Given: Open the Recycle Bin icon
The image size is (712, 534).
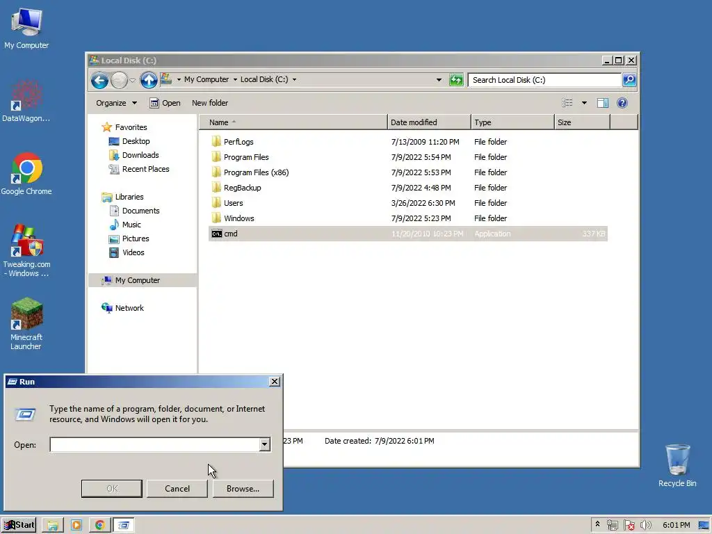Looking at the screenshot, I should coord(677,465).
